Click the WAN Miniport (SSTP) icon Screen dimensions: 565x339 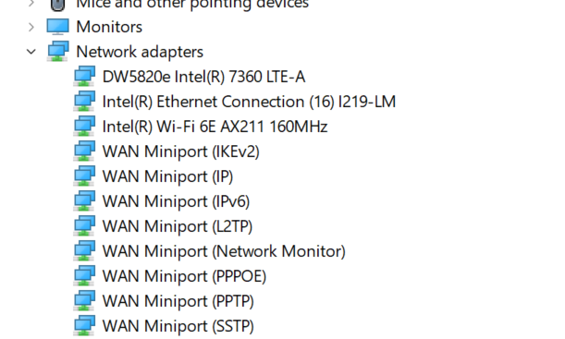(84, 326)
